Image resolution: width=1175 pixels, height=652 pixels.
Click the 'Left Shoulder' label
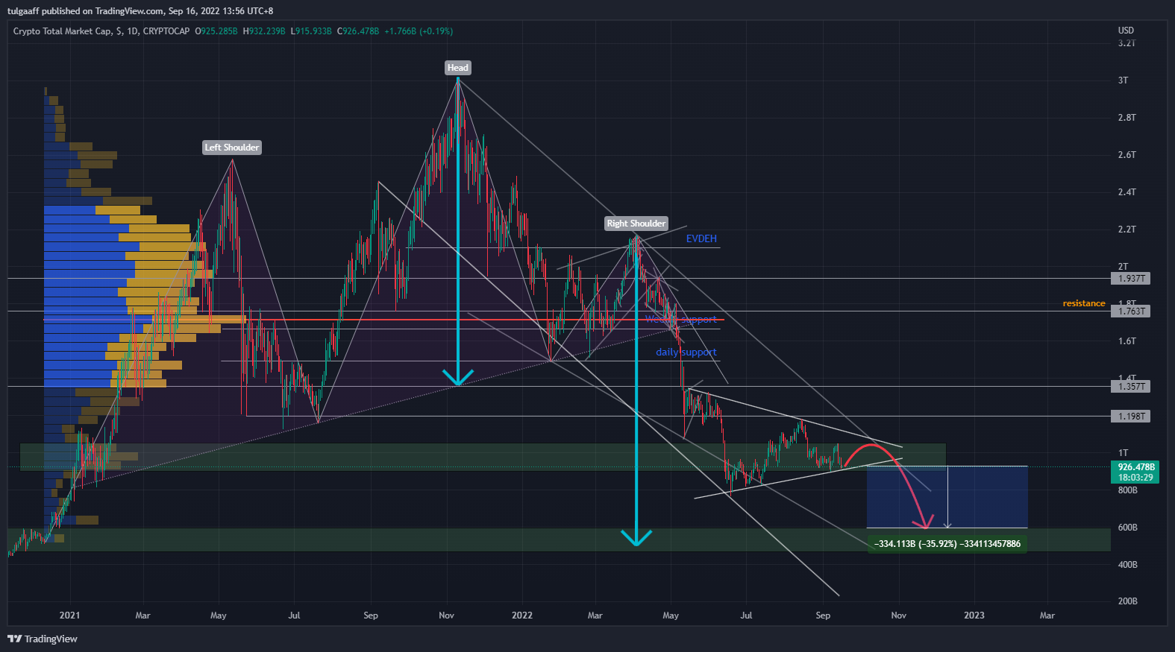click(x=232, y=148)
